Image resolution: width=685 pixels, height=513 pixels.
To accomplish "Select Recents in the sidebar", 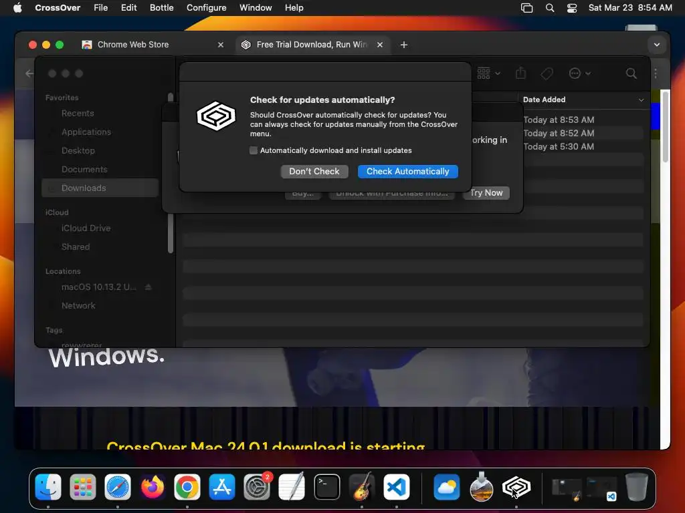I will [x=78, y=114].
